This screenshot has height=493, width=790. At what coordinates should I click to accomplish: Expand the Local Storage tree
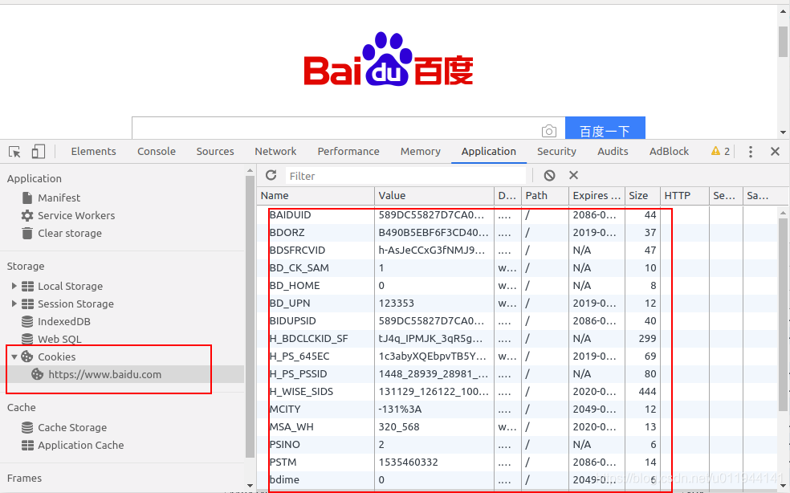point(14,286)
